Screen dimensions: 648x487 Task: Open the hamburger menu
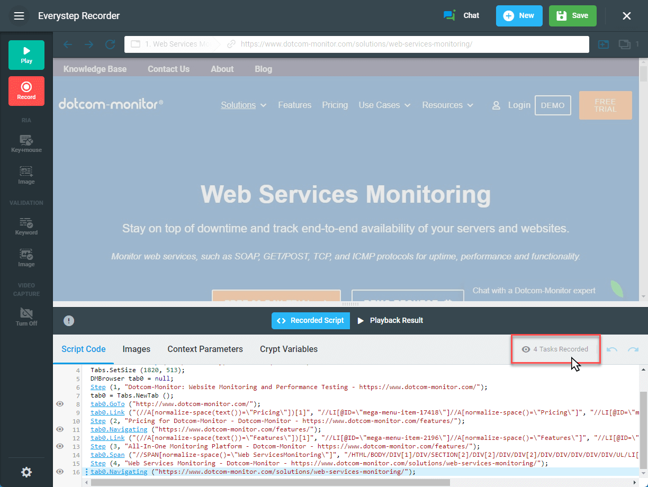point(19,16)
